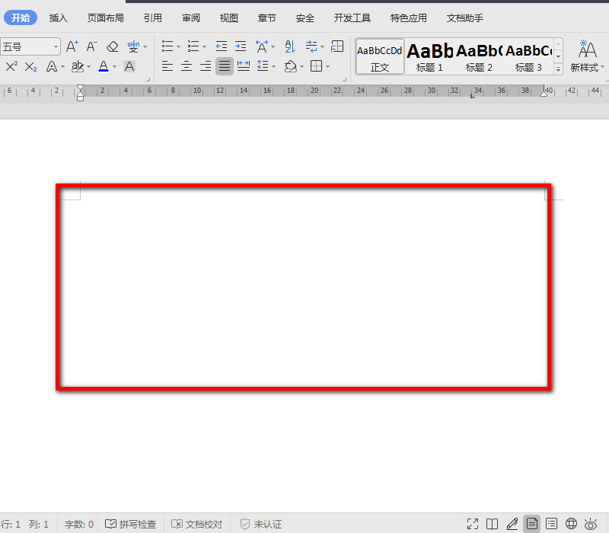The width and height of the screenshot is (609, 533).
Task: Expand the borders dropdown arrow
Action: click(x=328, y=67)
